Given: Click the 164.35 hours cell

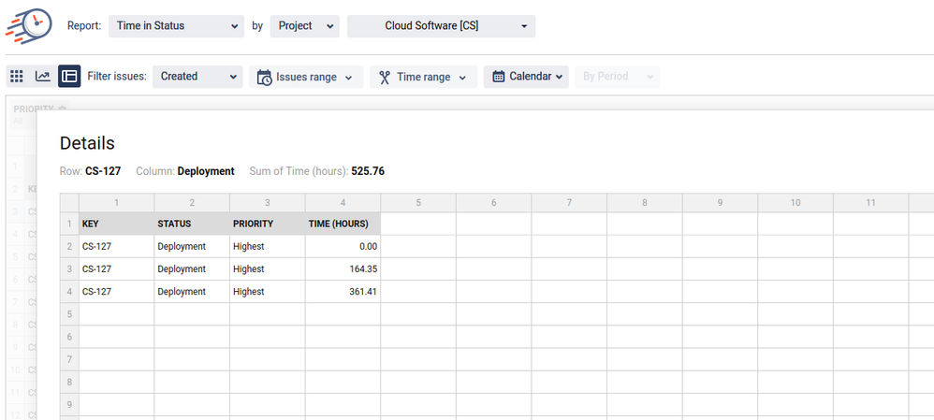Looking at the screenshot, I should point(343,269).
